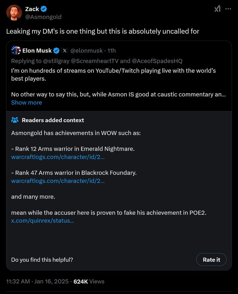Click the X affiliation badge beside Elon Musk
Screen dimensions: 238x294
tap(64, 51)
